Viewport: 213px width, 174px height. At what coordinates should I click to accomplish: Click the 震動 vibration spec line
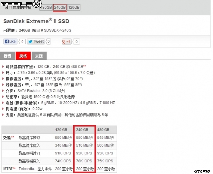click(x=60, y=103)
